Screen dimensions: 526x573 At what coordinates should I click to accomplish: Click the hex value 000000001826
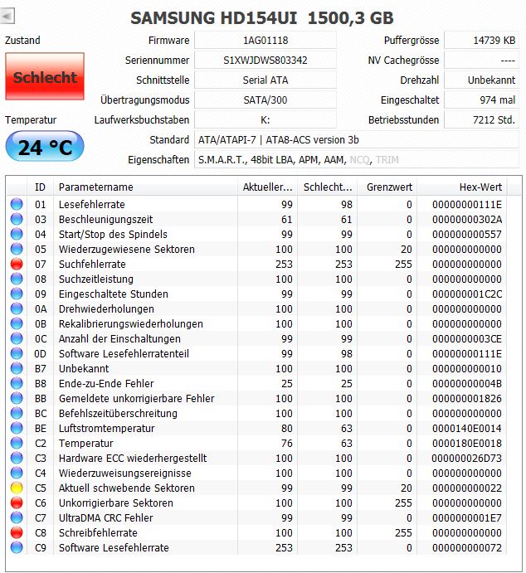pyautogui.click(x=467, y=398)
